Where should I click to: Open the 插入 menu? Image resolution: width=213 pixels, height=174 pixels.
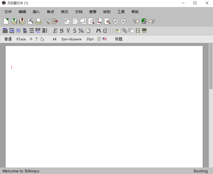click(36, 12)
